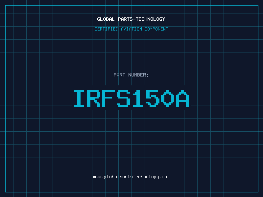Select the word GLOBAL in the heading

coord(106,19)
